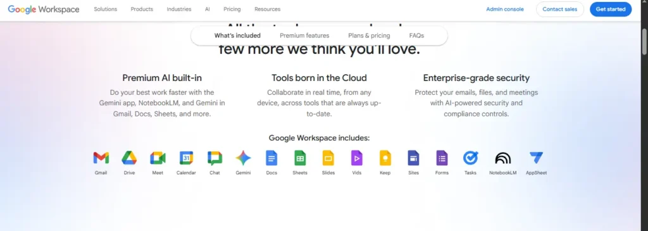The width and height of the screenshot is (648, 231).
Task: Click the Tools born in the Cloud heading
Action: point(319,78)
